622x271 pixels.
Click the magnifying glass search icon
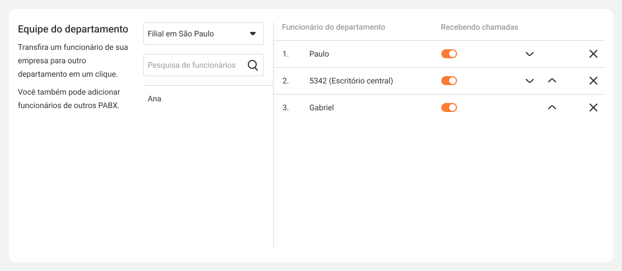253,66
